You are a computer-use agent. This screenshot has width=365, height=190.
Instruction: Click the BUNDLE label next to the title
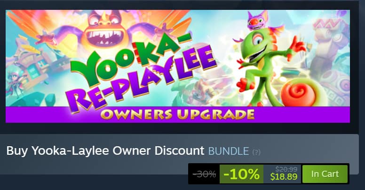[x=228, y=151]
